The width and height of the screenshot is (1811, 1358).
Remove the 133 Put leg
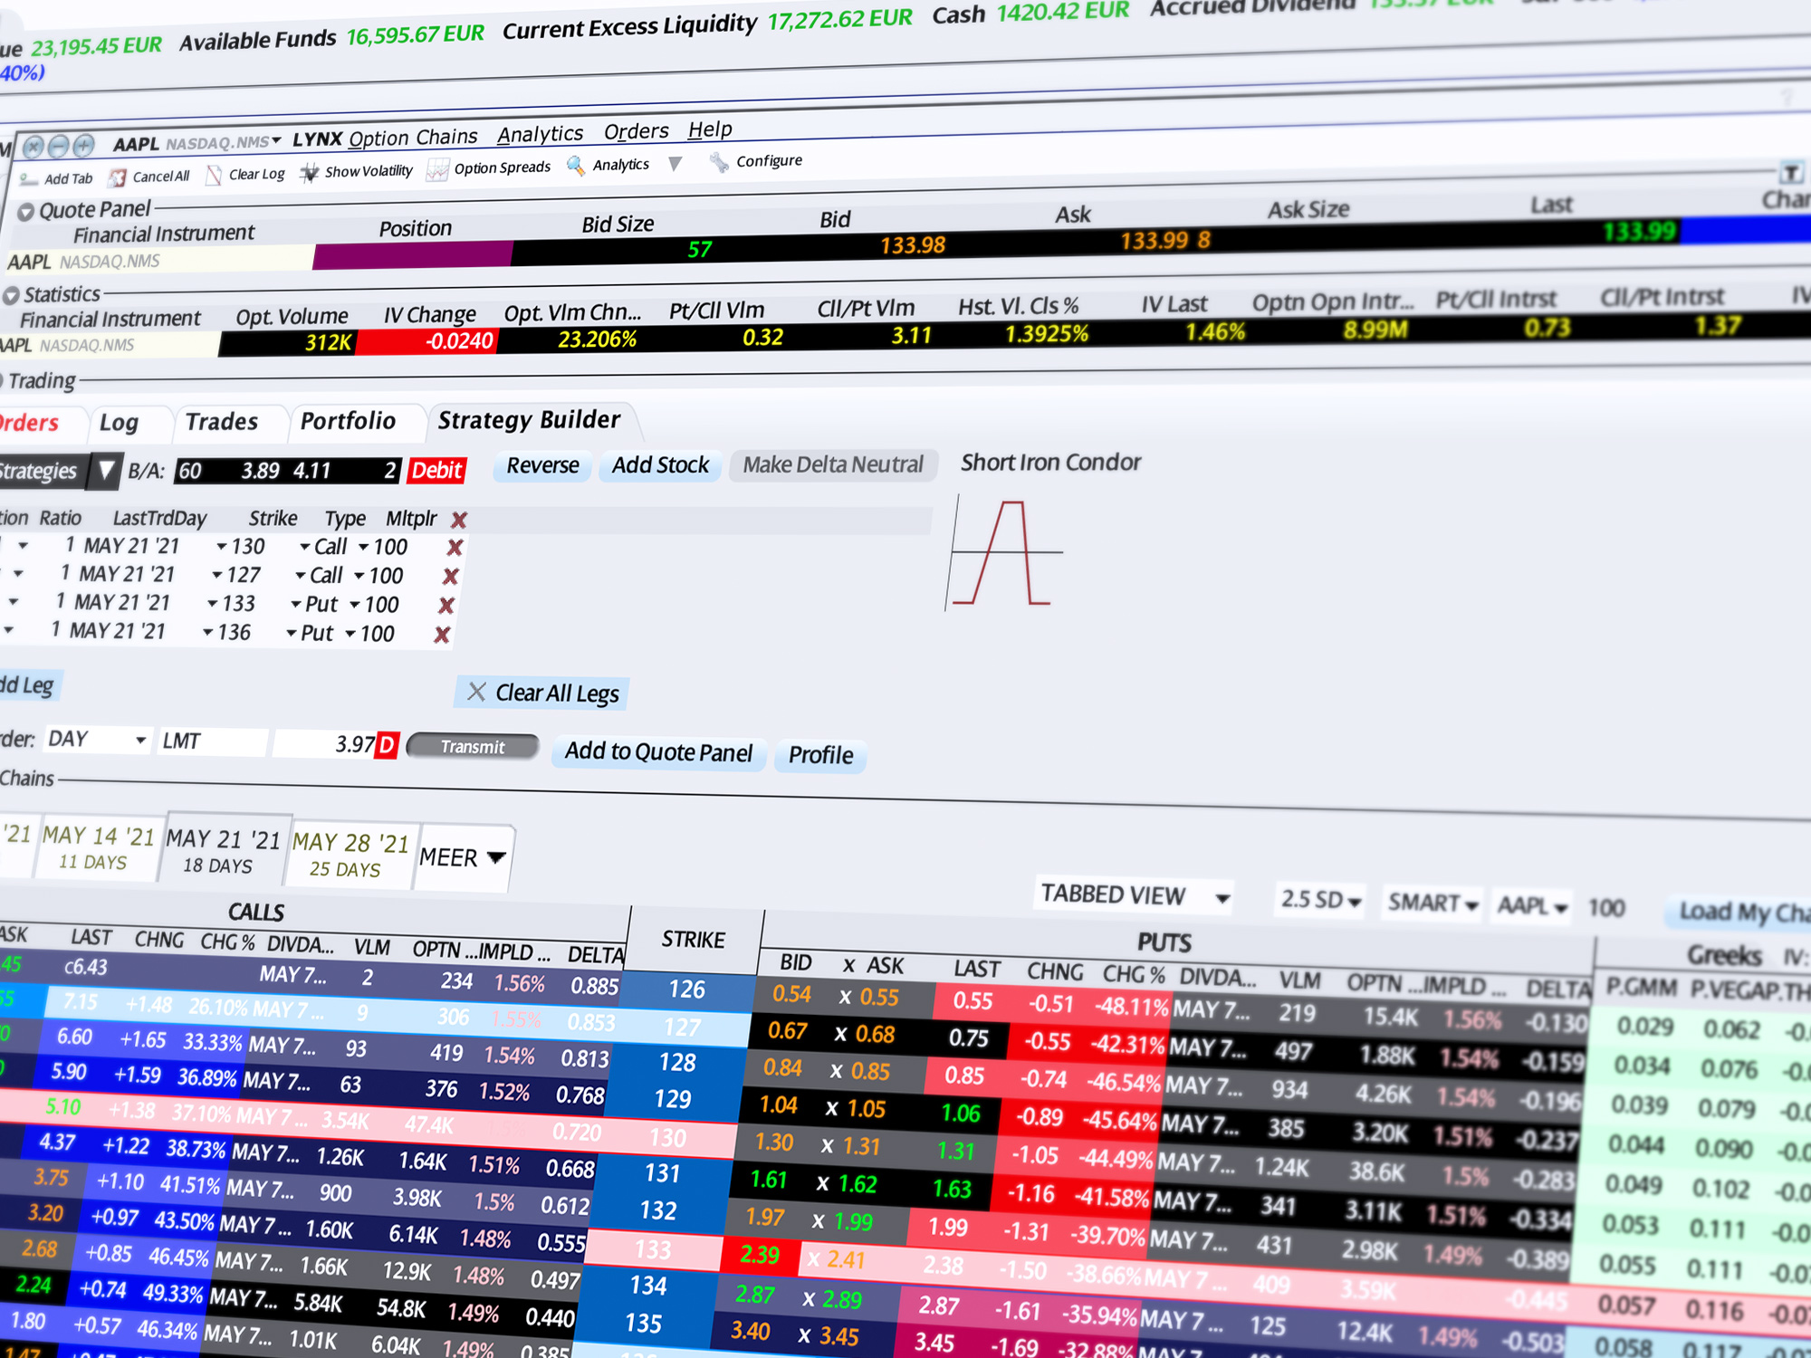click(446, 606)
